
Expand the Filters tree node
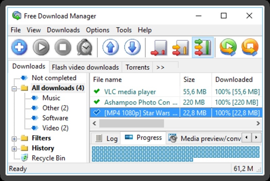click(x=14, y=139)
